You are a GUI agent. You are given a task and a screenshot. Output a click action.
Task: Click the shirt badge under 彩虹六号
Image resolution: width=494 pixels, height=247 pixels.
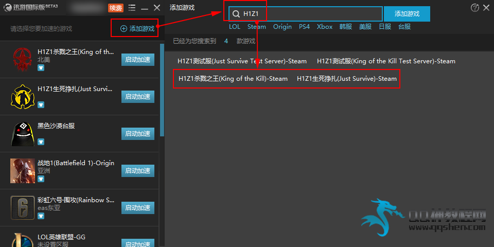coord(41,216)
